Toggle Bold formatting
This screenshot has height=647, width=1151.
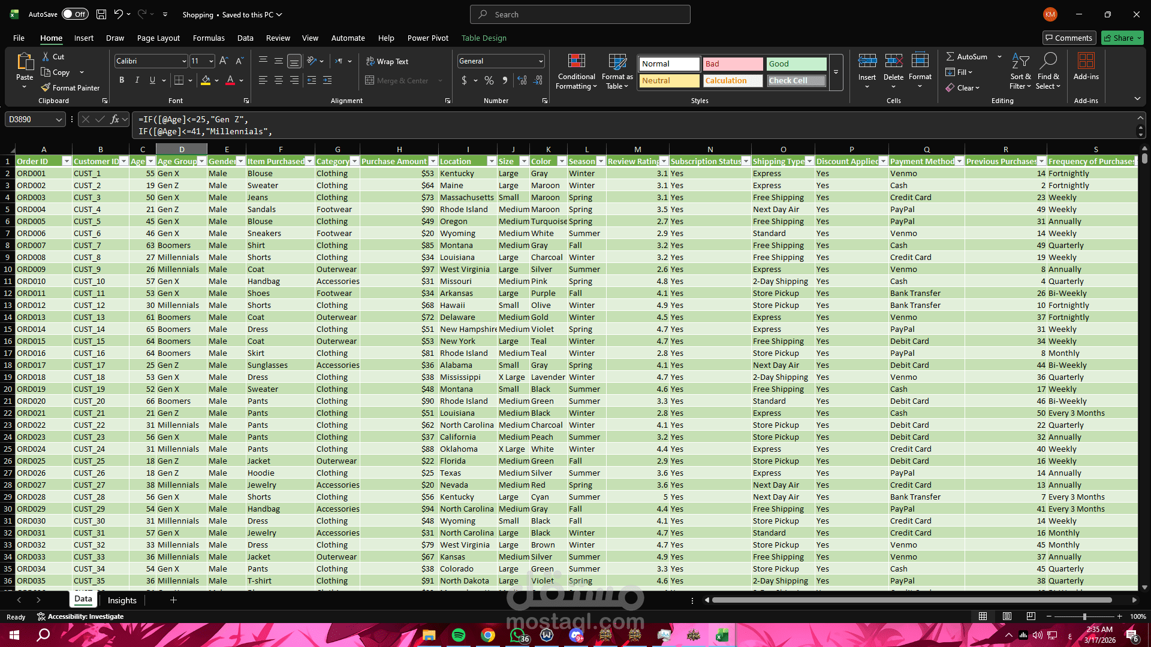pos(122,80)
